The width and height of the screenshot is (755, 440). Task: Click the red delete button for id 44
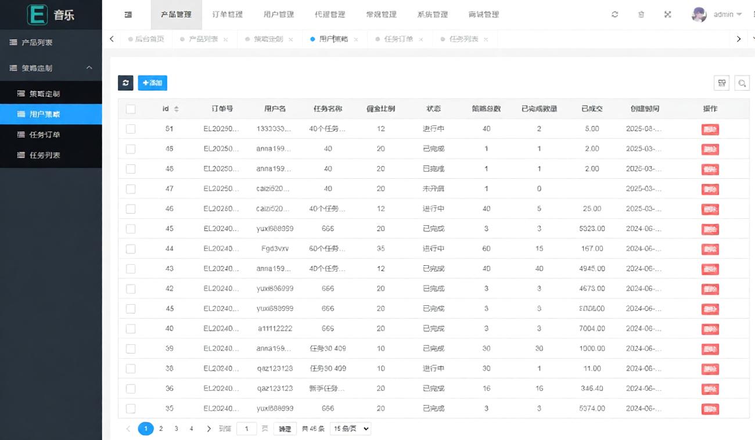[710, 249]
